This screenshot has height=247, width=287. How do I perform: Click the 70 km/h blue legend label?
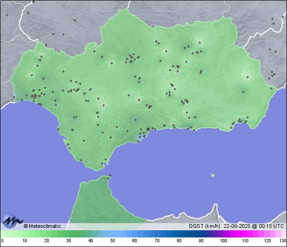156,241
